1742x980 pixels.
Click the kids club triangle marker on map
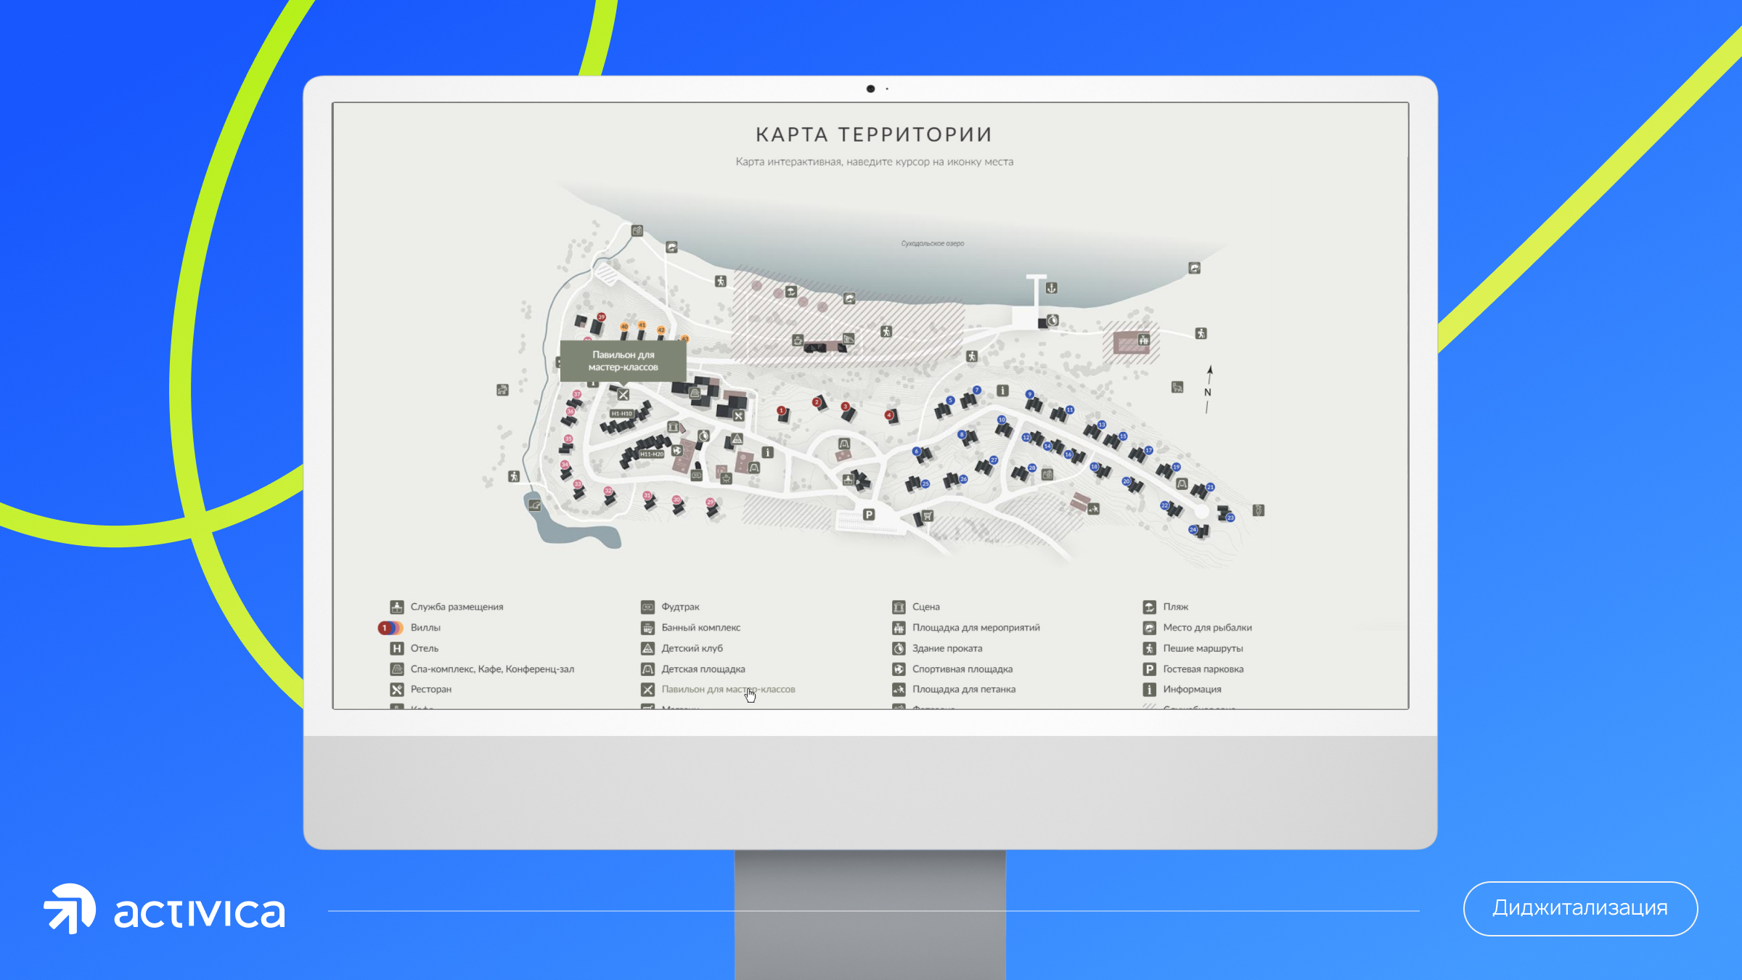click(x=737, y=438)
